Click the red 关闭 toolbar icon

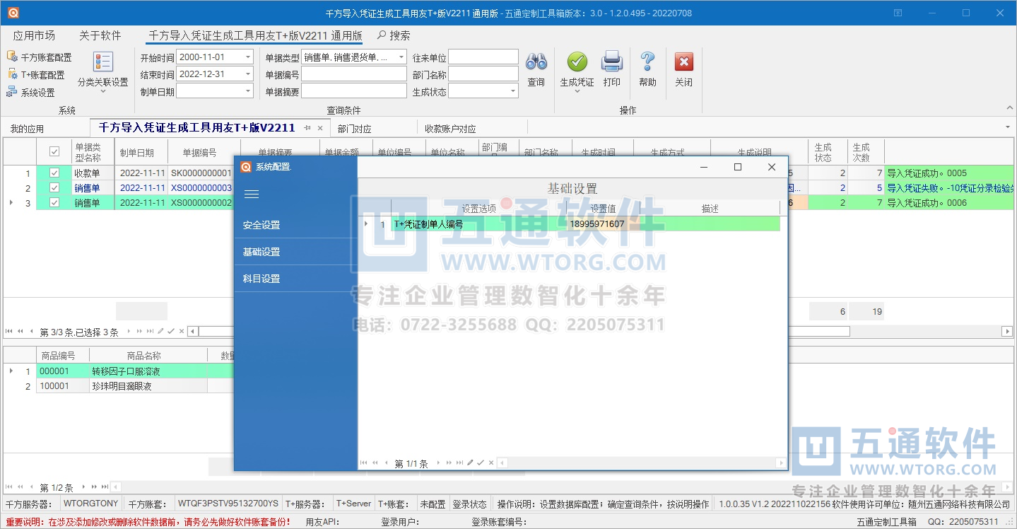(x=683, y=63)
